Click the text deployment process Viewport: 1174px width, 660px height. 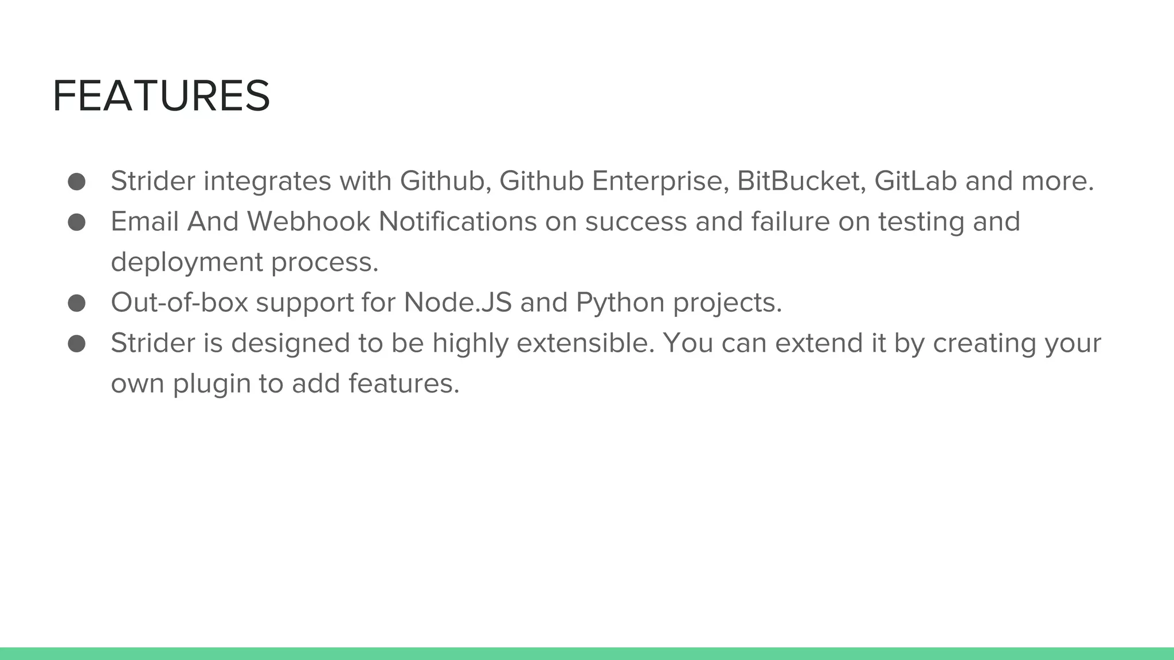[245, 263]
